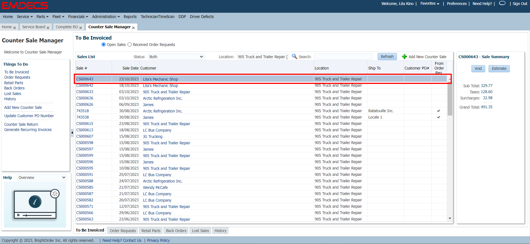
Task: Select the Open Sales radio button
Action: click(x=104, y=45)
